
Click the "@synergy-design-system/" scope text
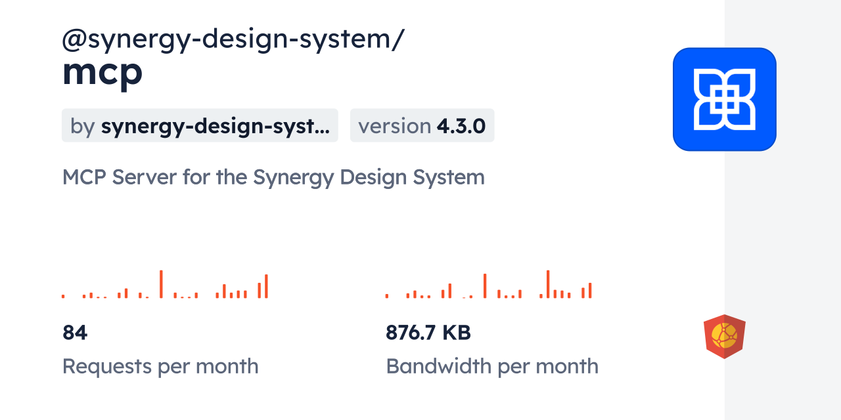click(233, 39)
